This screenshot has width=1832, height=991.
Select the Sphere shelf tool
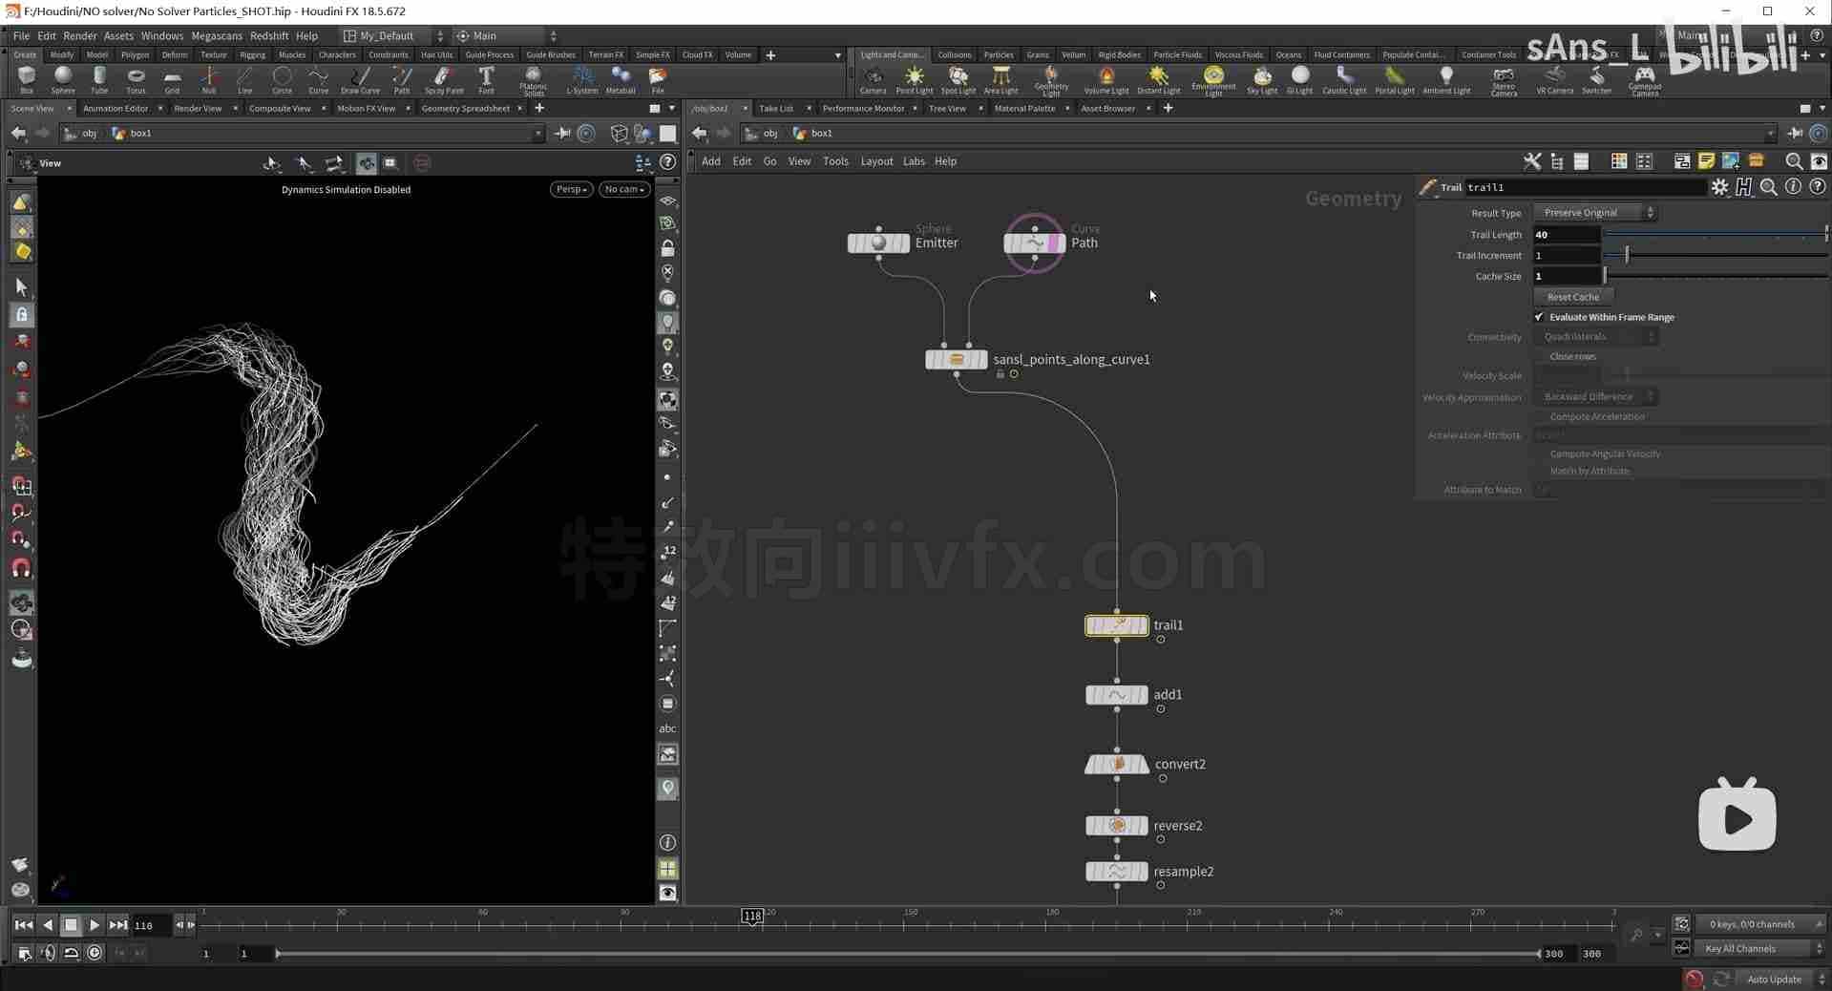coord(63,79)
